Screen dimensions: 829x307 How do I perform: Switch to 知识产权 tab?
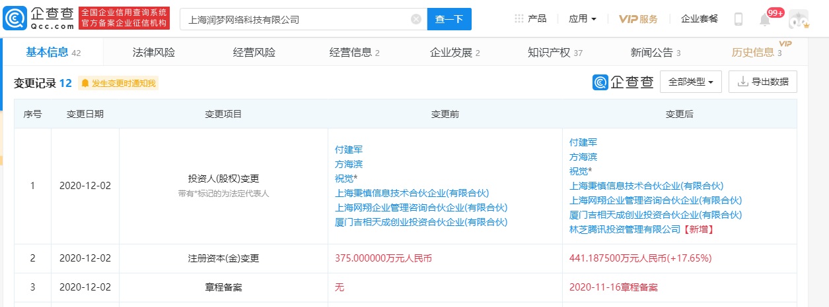[555, 52]
